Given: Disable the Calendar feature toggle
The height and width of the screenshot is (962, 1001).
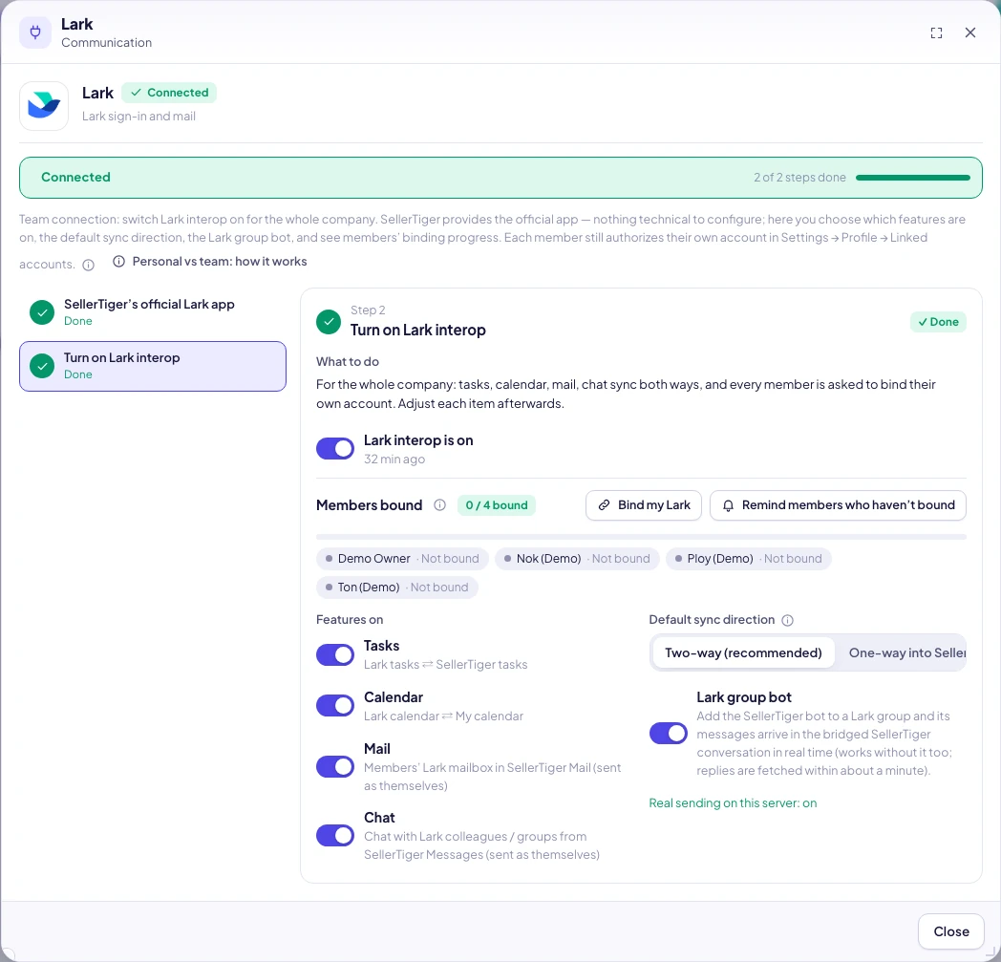Looking at the screenshot, I should (x=335, y=706).
